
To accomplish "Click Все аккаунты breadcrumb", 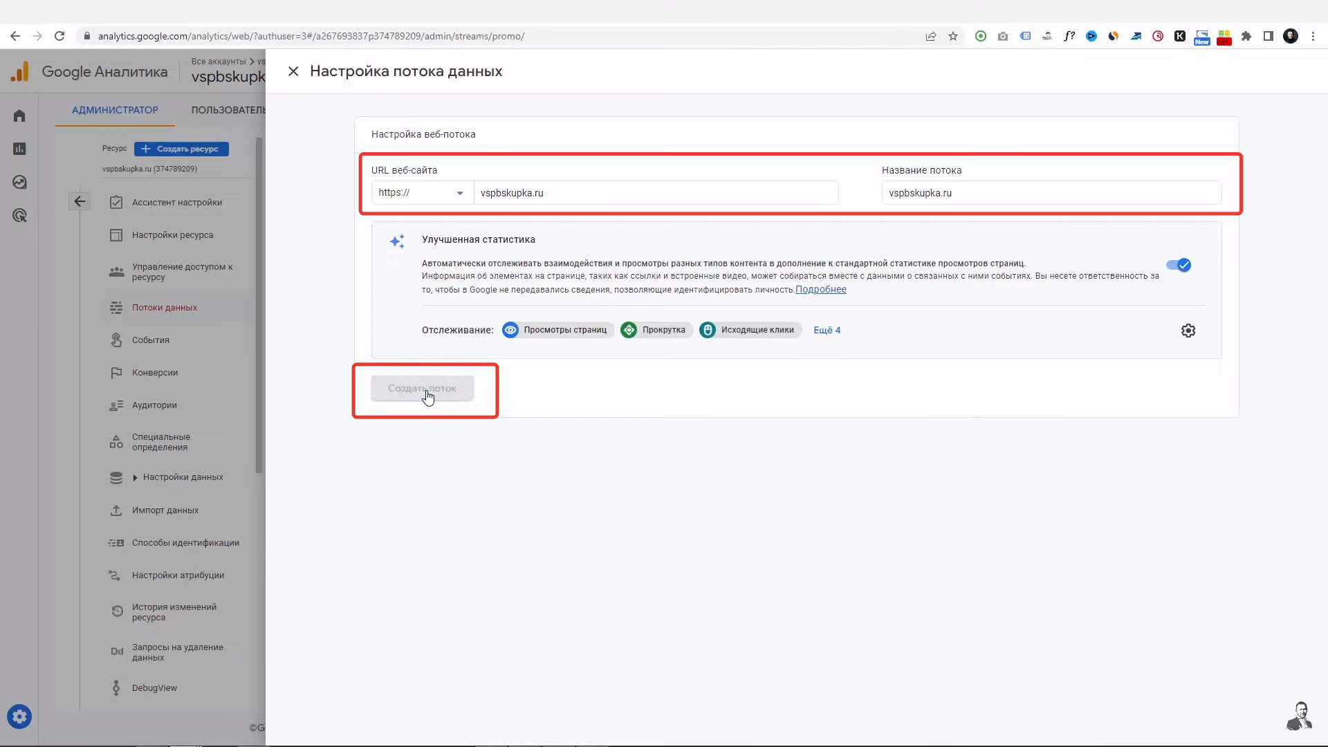I will point(219,61).
